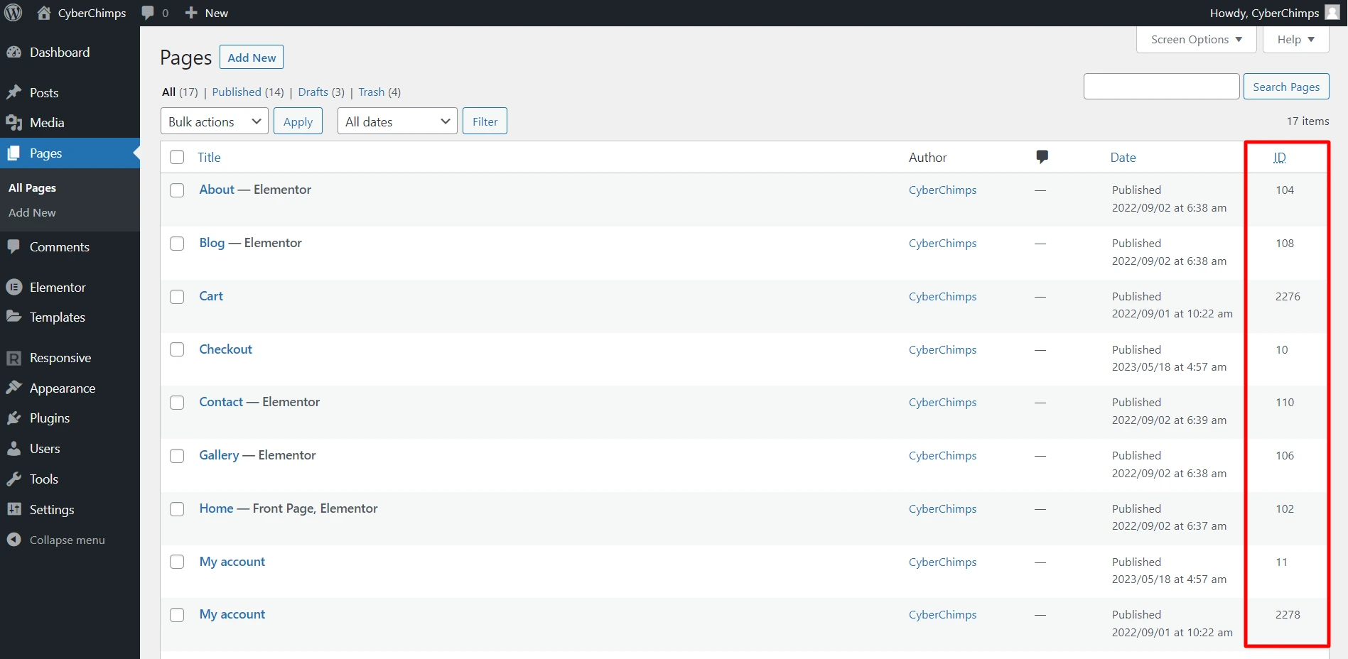Open the Gallery page title link

(x=219, y=455)
